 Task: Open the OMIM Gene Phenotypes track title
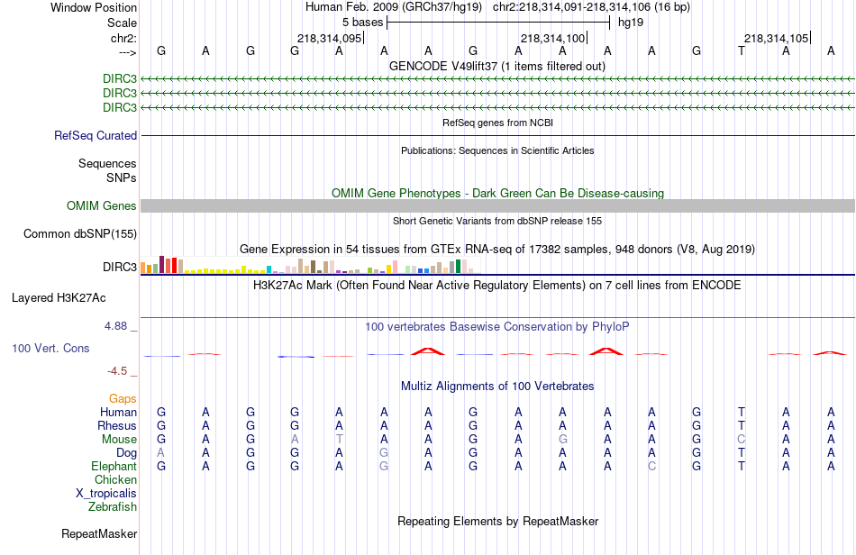(497, 193)
